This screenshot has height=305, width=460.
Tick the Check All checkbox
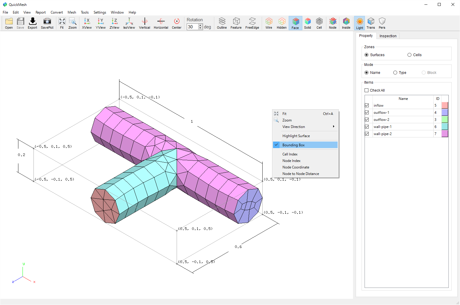click(x=367, y=90)
